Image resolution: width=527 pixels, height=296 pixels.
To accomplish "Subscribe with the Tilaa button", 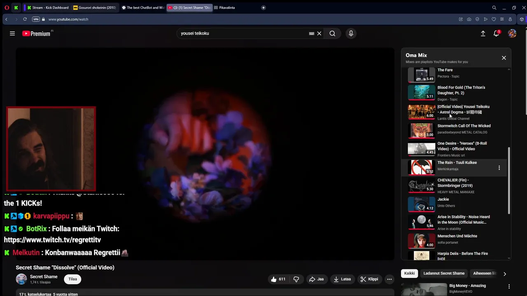I will (x=72, y=279).
